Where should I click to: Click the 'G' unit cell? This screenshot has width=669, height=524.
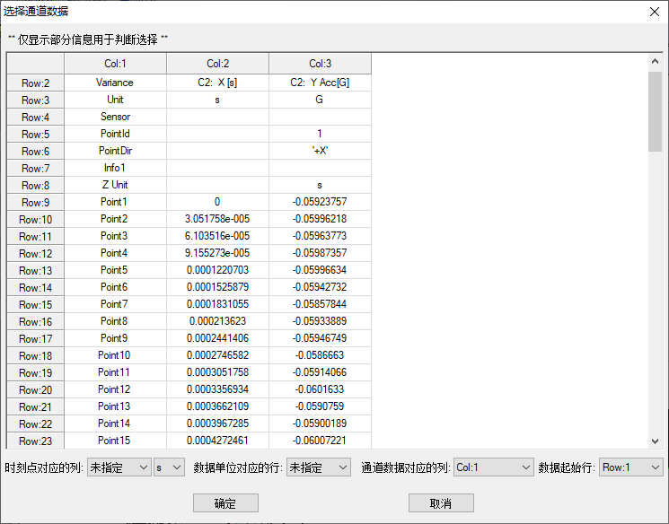pyautogui.click(x=320, y=100)
